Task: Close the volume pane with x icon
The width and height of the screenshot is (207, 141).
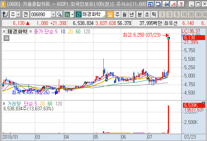Action: (204, 103)
